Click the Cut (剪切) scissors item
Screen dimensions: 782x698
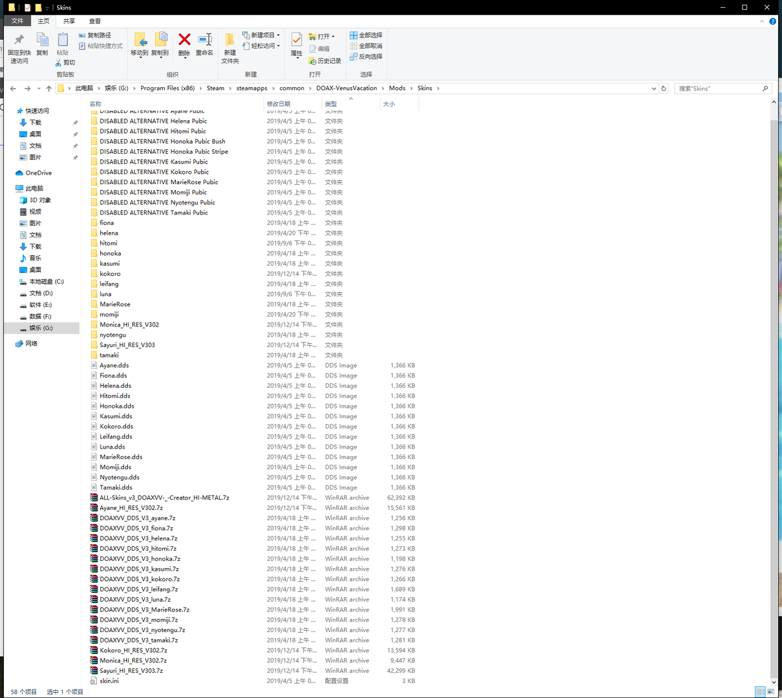65,63
